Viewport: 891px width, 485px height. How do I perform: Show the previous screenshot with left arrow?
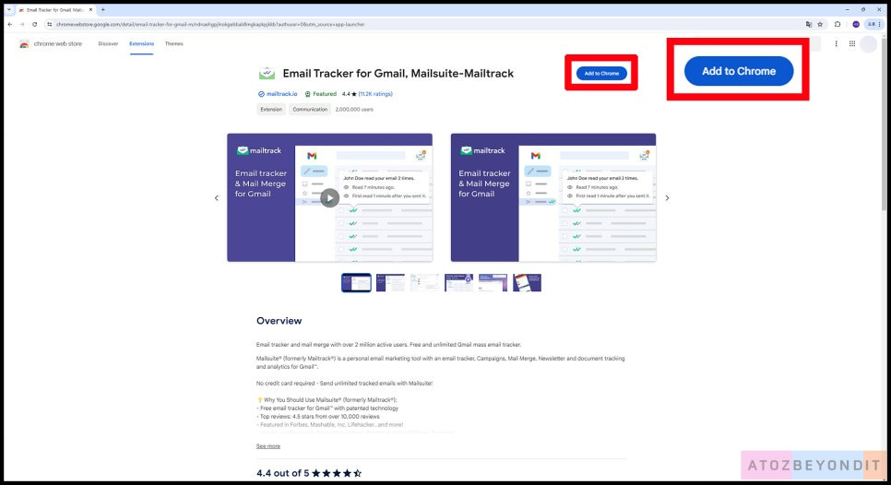click(x=217, y=197)
